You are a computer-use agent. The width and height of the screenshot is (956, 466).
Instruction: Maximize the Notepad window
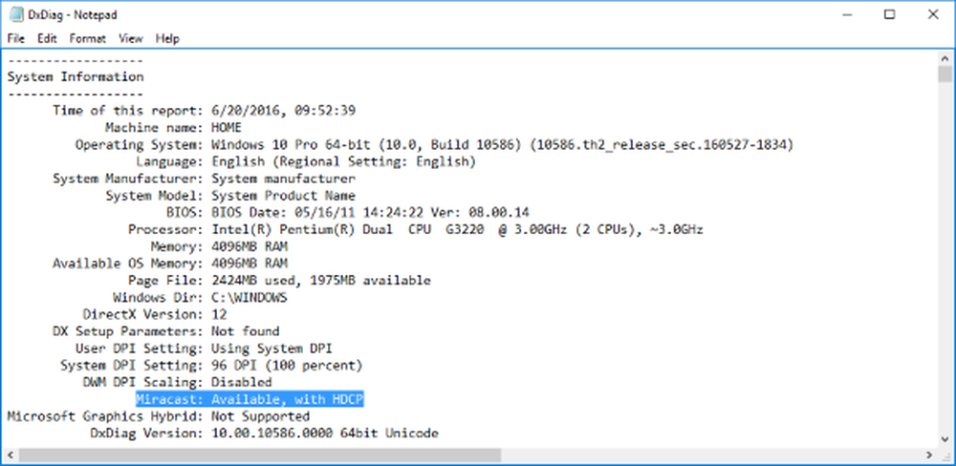coord(889,14)
